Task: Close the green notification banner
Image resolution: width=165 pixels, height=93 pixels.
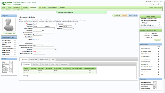Action: [x=106, y=12]
